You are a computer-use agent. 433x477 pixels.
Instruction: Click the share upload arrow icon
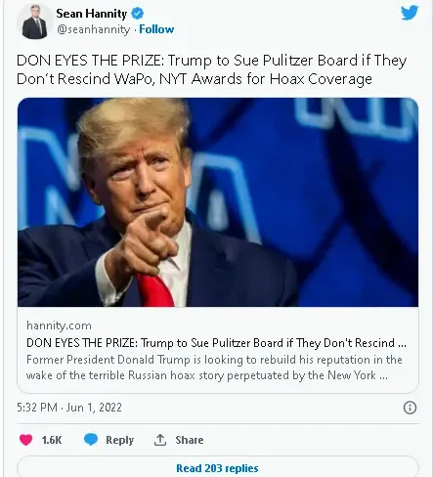(160, 440)
